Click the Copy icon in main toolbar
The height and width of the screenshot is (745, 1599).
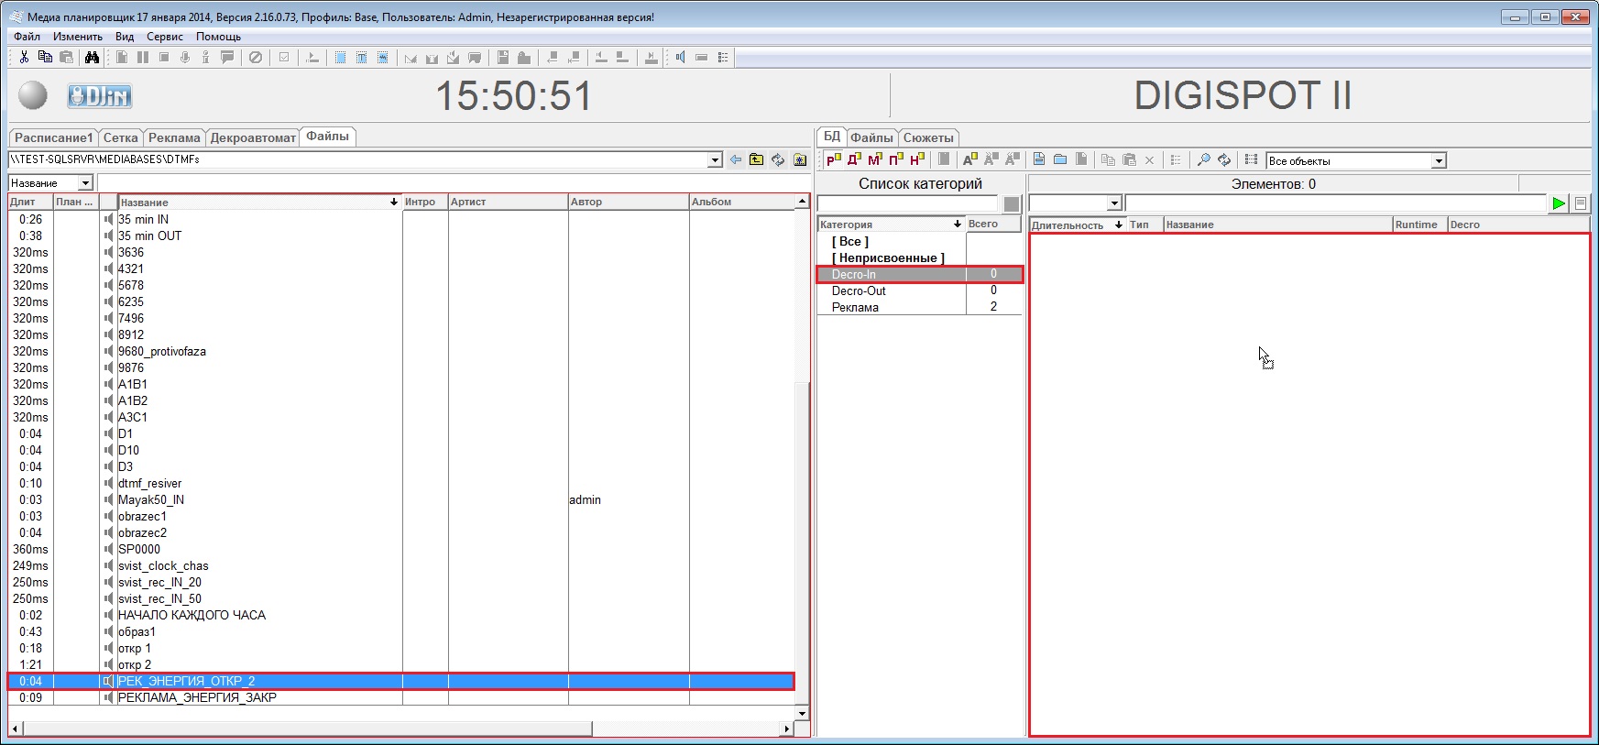coord(45,57)
